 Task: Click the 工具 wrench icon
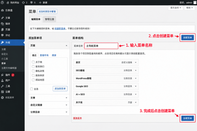pyautogui.click(x=2, y=86)
